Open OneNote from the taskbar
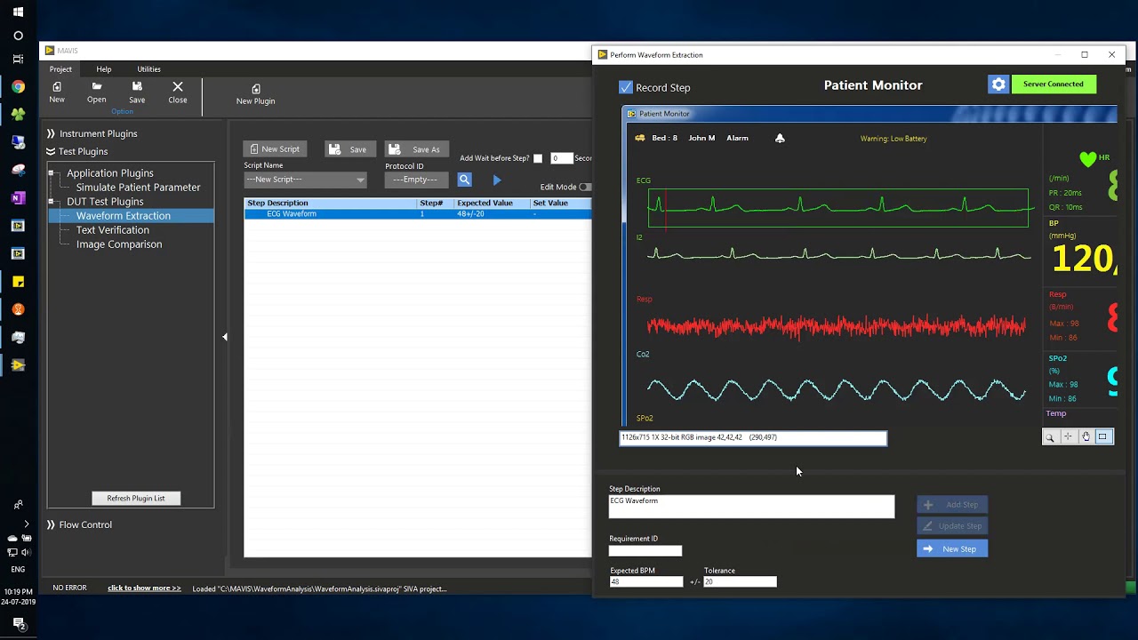Image resolution: width=1138 pixels, height=640 pixels. (x=19, y=197)
